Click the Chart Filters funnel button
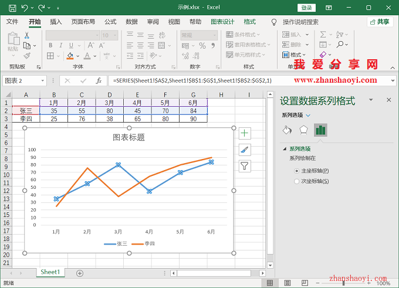 245,166
